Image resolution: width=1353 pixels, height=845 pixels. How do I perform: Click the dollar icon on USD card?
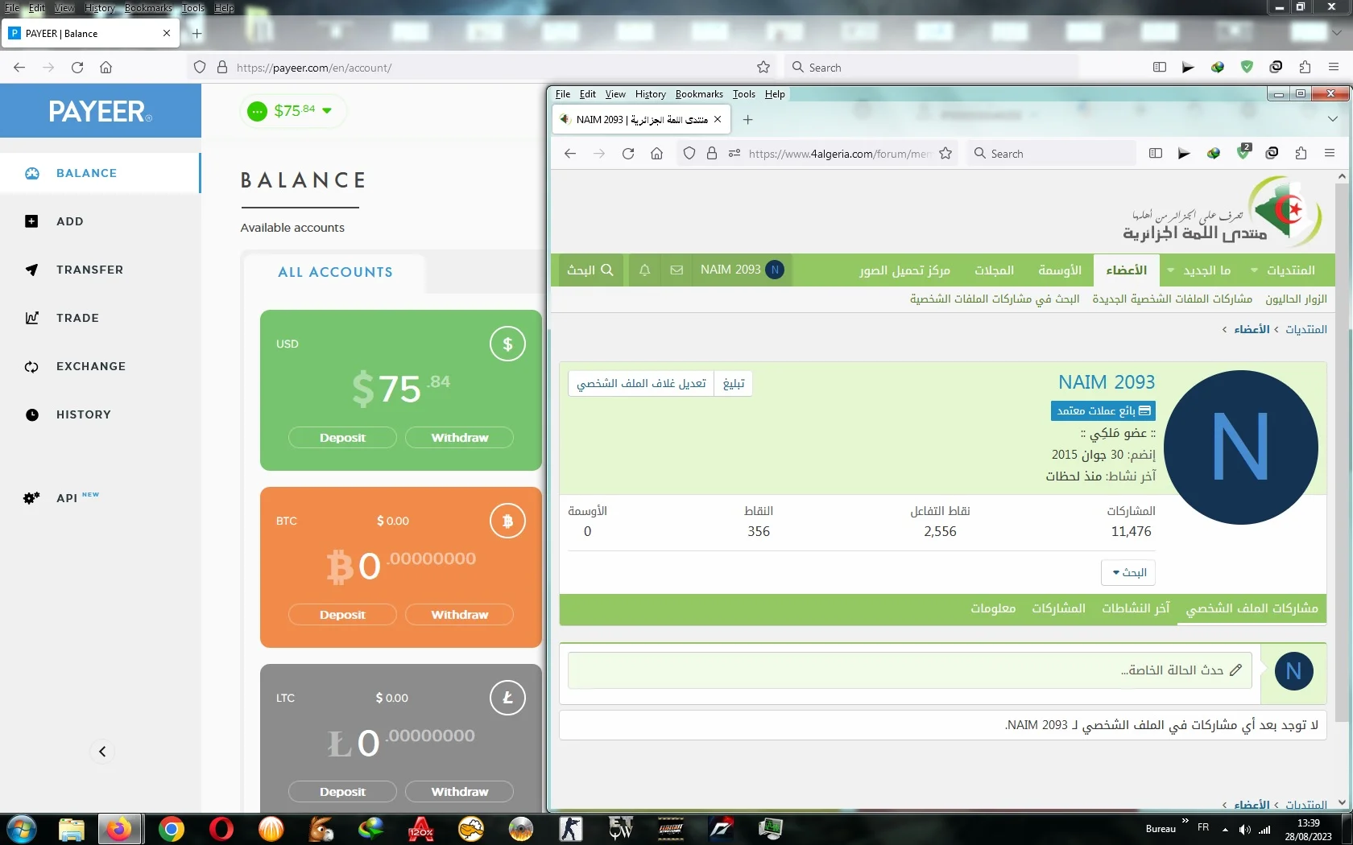[507, 344]
